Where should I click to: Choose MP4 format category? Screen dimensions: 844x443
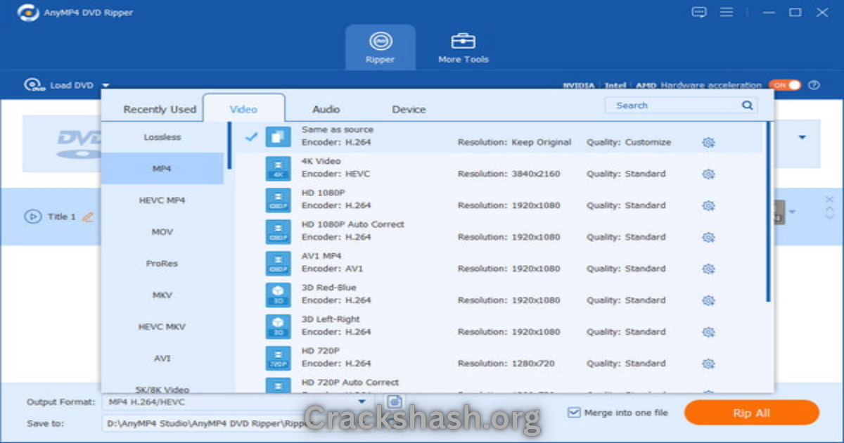[162, 169]
